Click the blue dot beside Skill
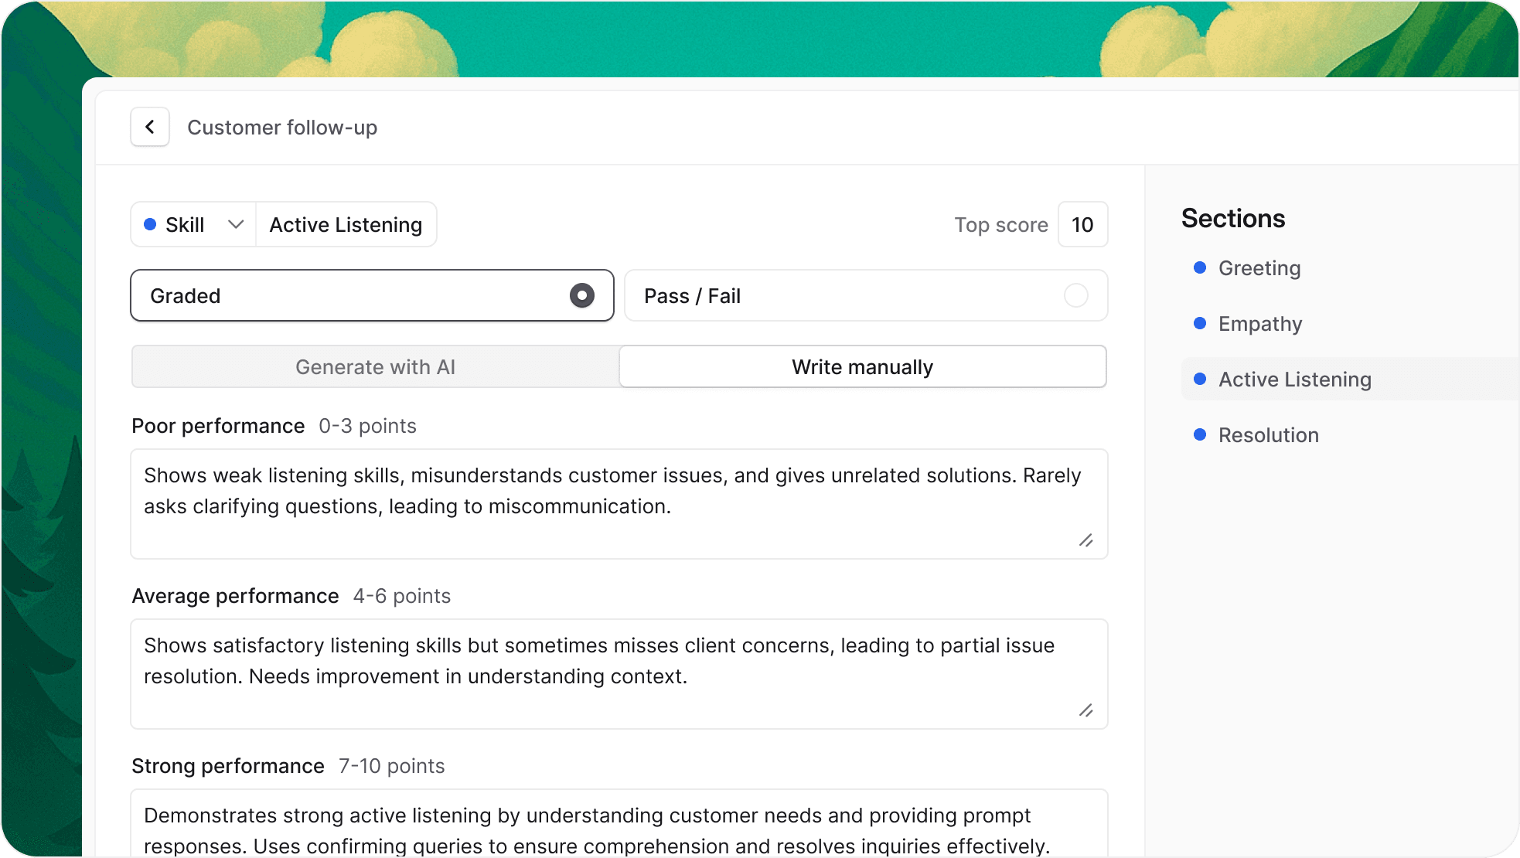1520x858 pixels. (x=150, y=224)
